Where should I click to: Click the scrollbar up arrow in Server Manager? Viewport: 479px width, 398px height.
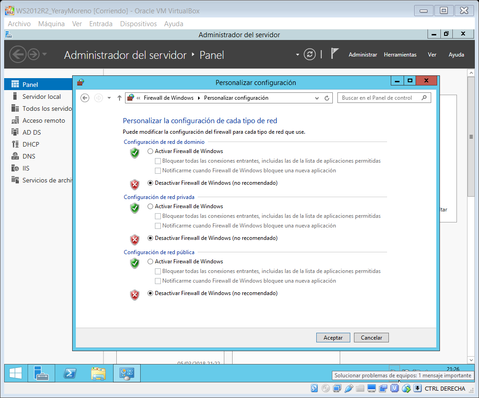coord(471,73)
